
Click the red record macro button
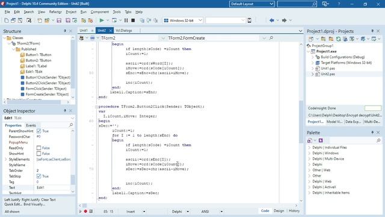pyautogui.click(x=85, y=211)
